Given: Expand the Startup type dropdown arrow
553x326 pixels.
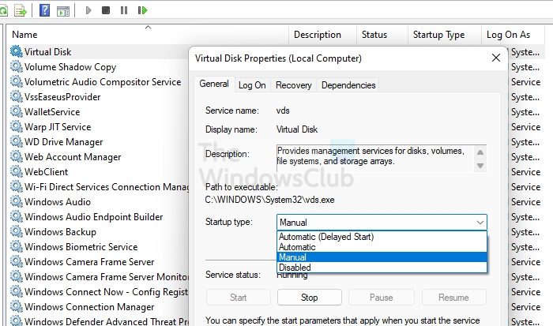Looking at the screenshot, I should (x=479, y=223).
